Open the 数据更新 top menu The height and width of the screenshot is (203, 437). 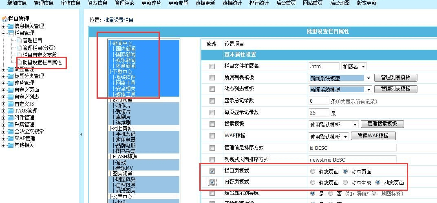[205, 3]
